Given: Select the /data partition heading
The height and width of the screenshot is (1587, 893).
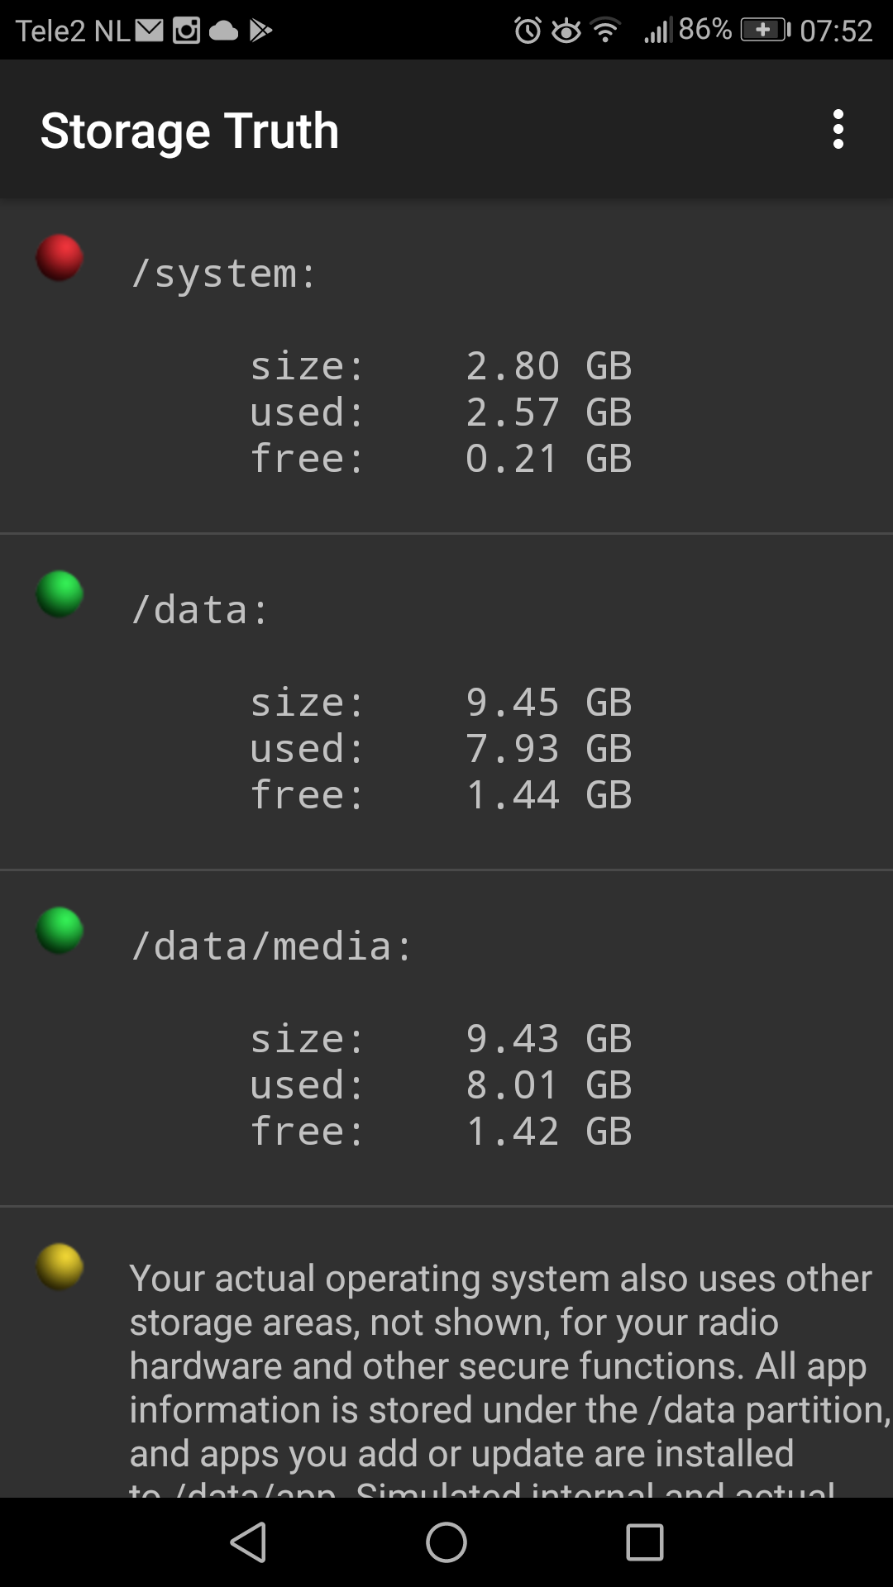Looking at the screenshot, I should point(199,610).
